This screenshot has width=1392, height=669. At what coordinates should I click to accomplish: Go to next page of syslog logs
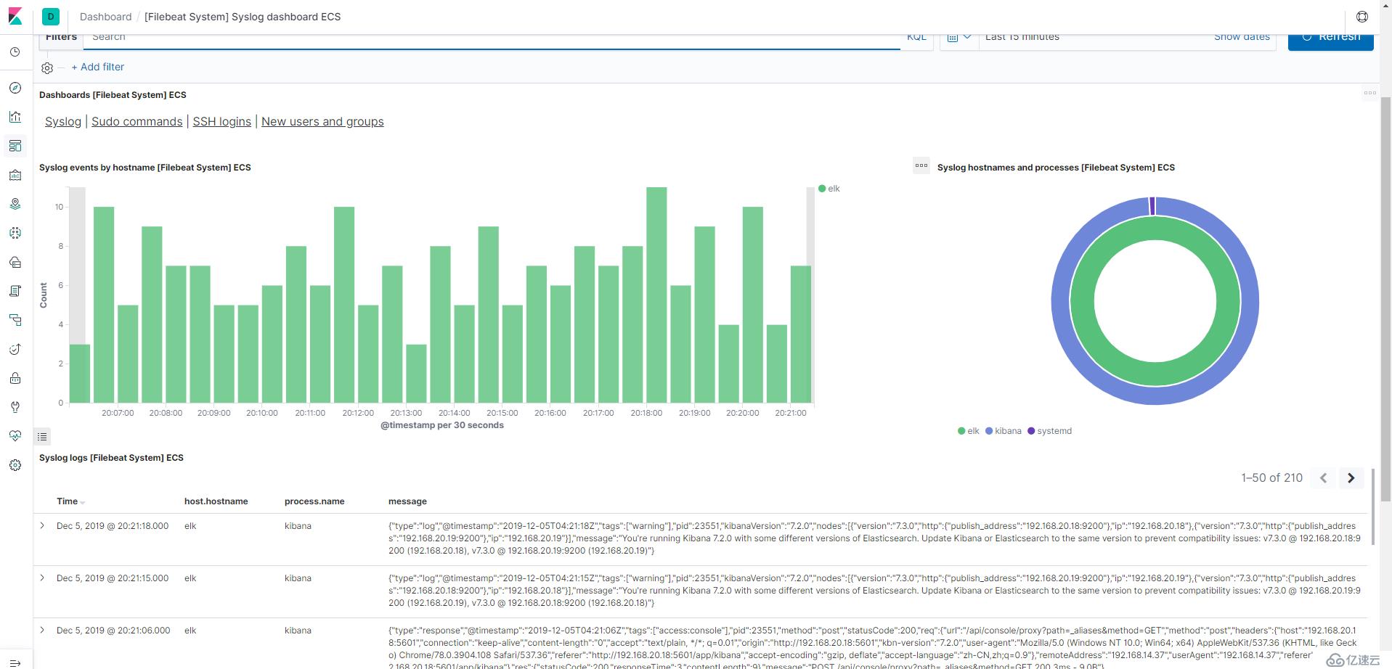pyautogui.click(x=1351, y=478)
